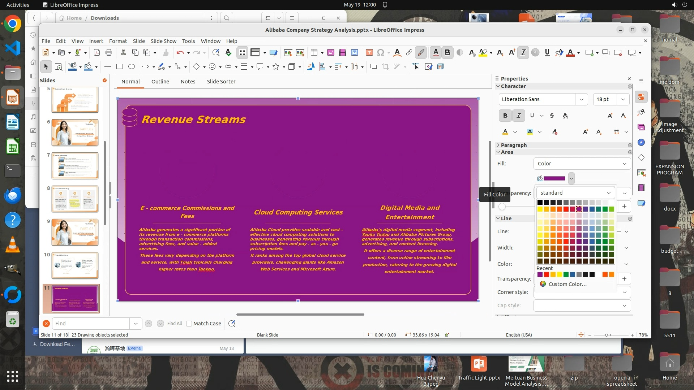The width and height of the screenshot is (694, 390).
Task: Switch to the Slide Sorter tab
Action: coord(221,82)
